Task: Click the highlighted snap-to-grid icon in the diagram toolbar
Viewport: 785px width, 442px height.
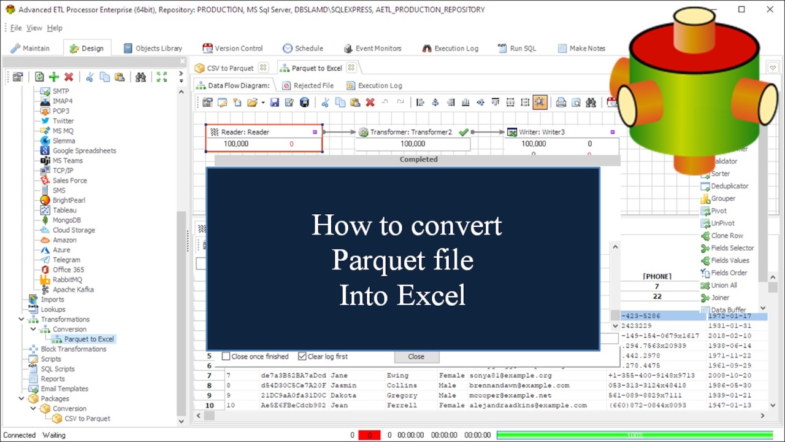Action: [x=540, y=103]
